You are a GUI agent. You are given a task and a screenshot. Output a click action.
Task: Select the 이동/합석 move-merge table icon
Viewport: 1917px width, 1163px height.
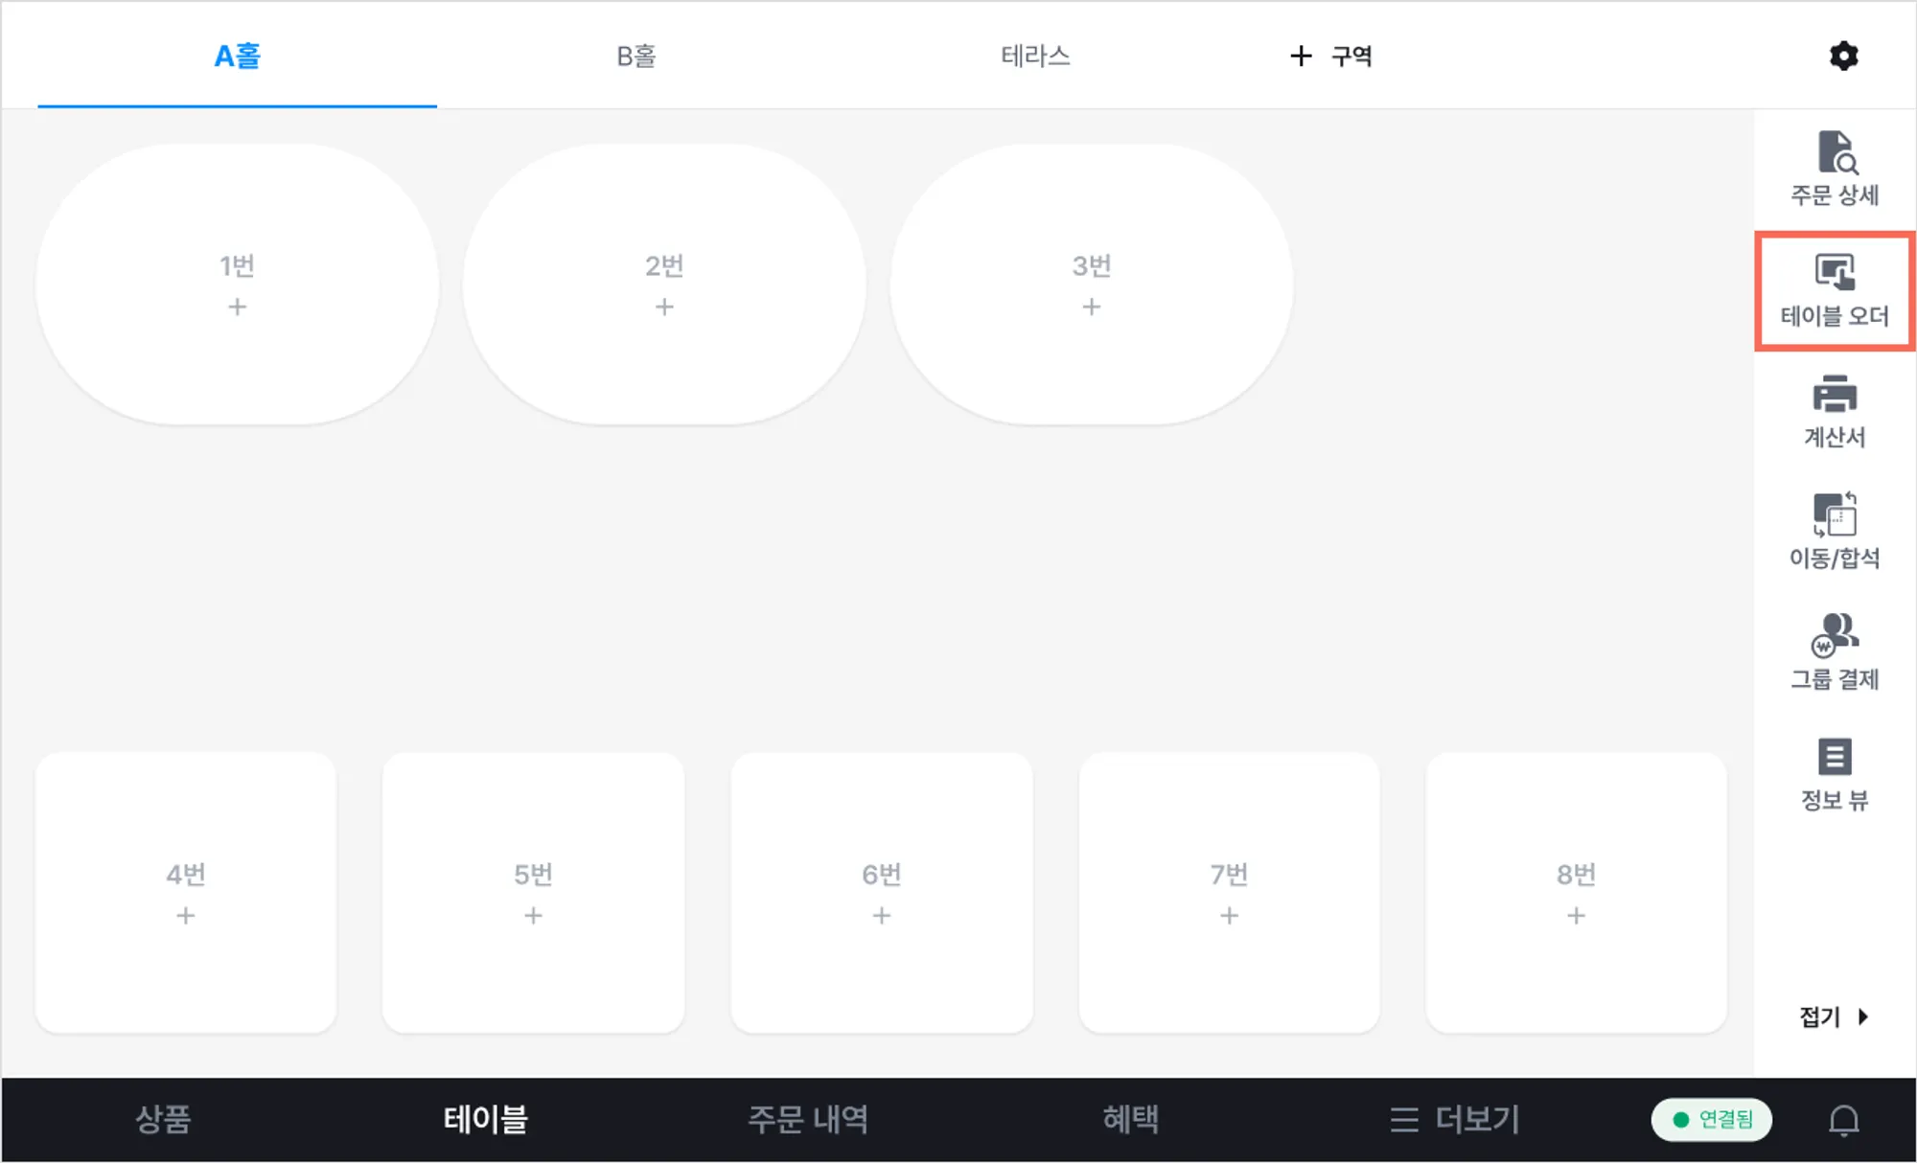click(1835, 532)
